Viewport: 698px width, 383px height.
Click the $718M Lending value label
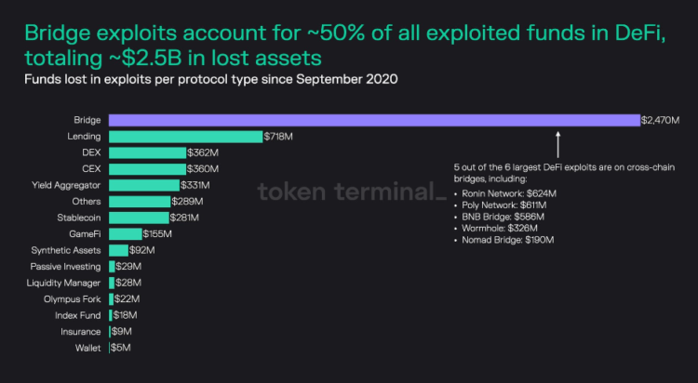[x=277, y=137]
